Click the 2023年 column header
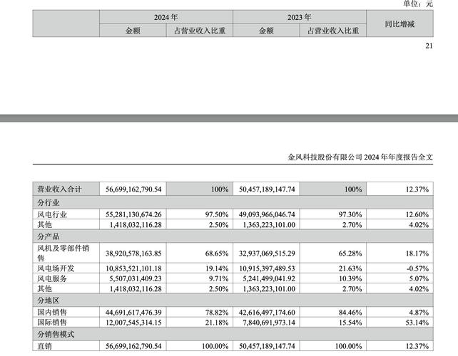This screenshot has height=356, width=458. [x=298, y=16]
